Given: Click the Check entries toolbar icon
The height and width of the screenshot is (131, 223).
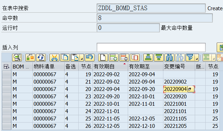Looking at the screenshot, I should pos(30,58).
